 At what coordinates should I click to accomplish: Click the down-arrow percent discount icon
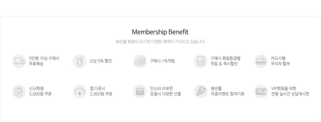(x=79, y=61)
